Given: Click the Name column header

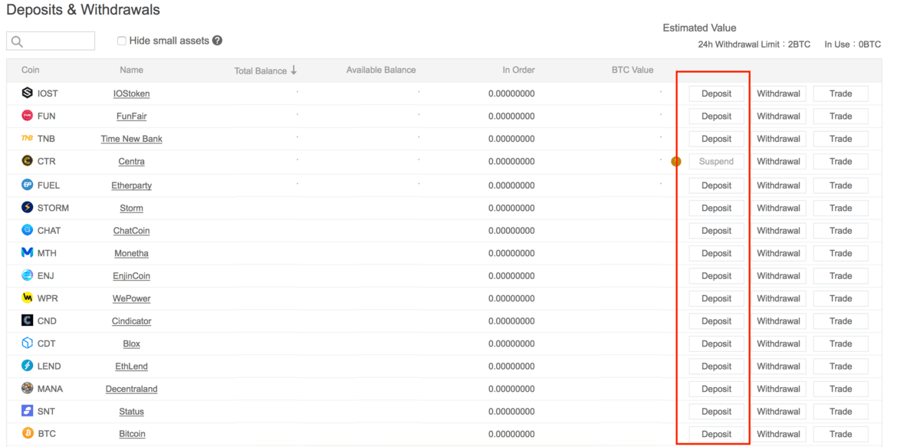Looking at the screenshot, I should (x=132, y=70).
